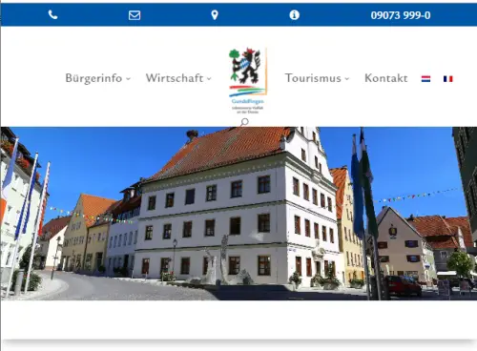Click the blue top contact bar
This screenshot has width=477, height=351.
coord(238,14)
